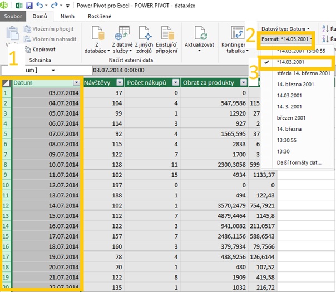Open the Počet nákupů column filter arrow
Viewport: 336px width, 292px height.
[176, 82]
